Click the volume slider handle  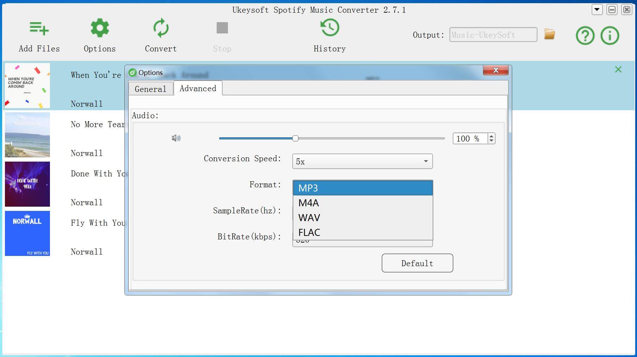(x=295, y=138)
